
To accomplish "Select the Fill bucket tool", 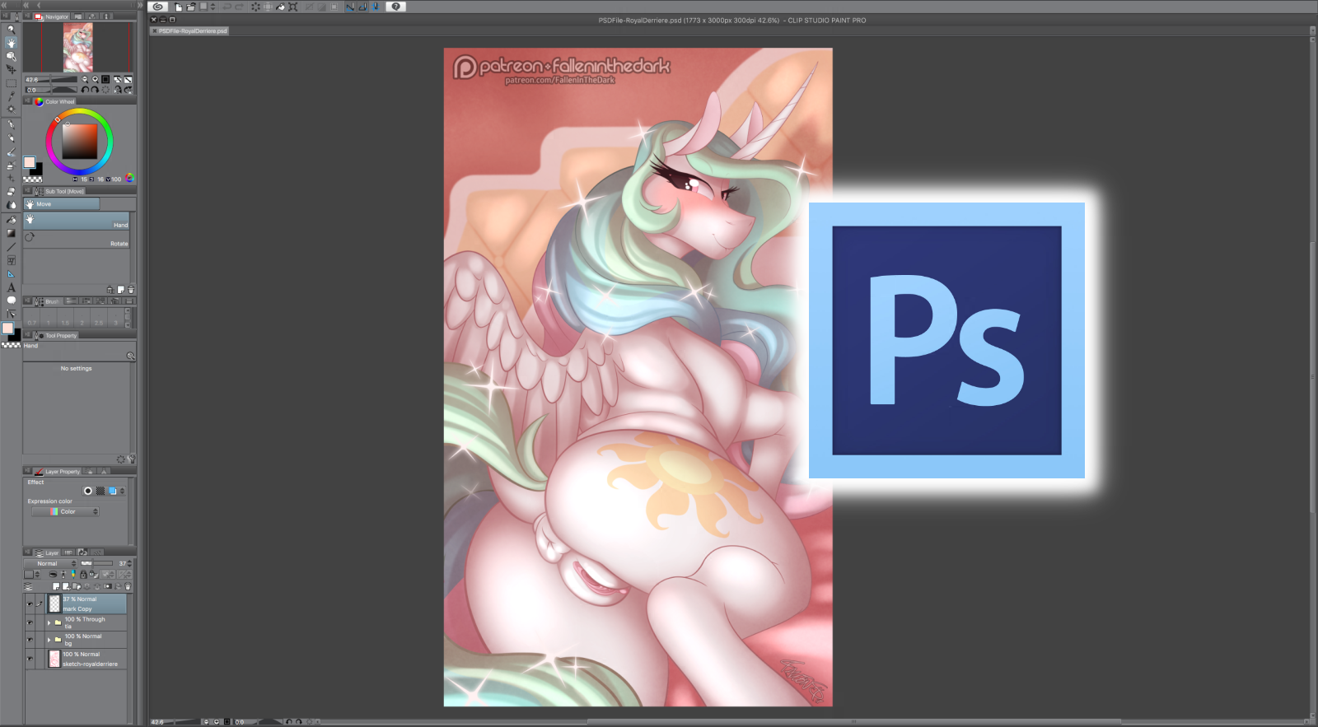I will pyautogui.click(x=11, y=220).
